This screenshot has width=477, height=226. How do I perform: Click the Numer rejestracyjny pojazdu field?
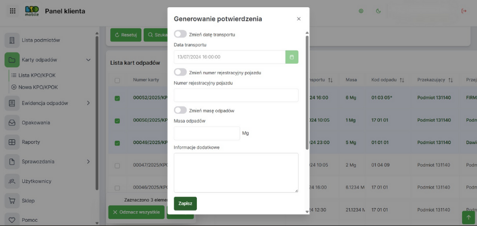coord(236,95)
